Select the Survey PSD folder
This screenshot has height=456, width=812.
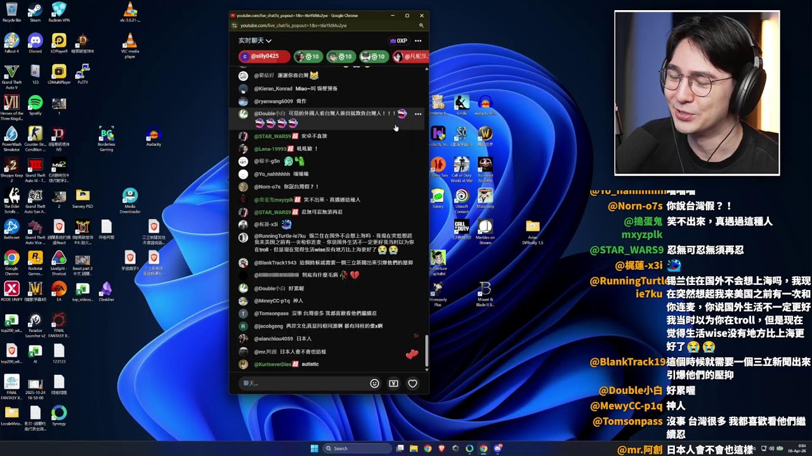click(82, 198)
